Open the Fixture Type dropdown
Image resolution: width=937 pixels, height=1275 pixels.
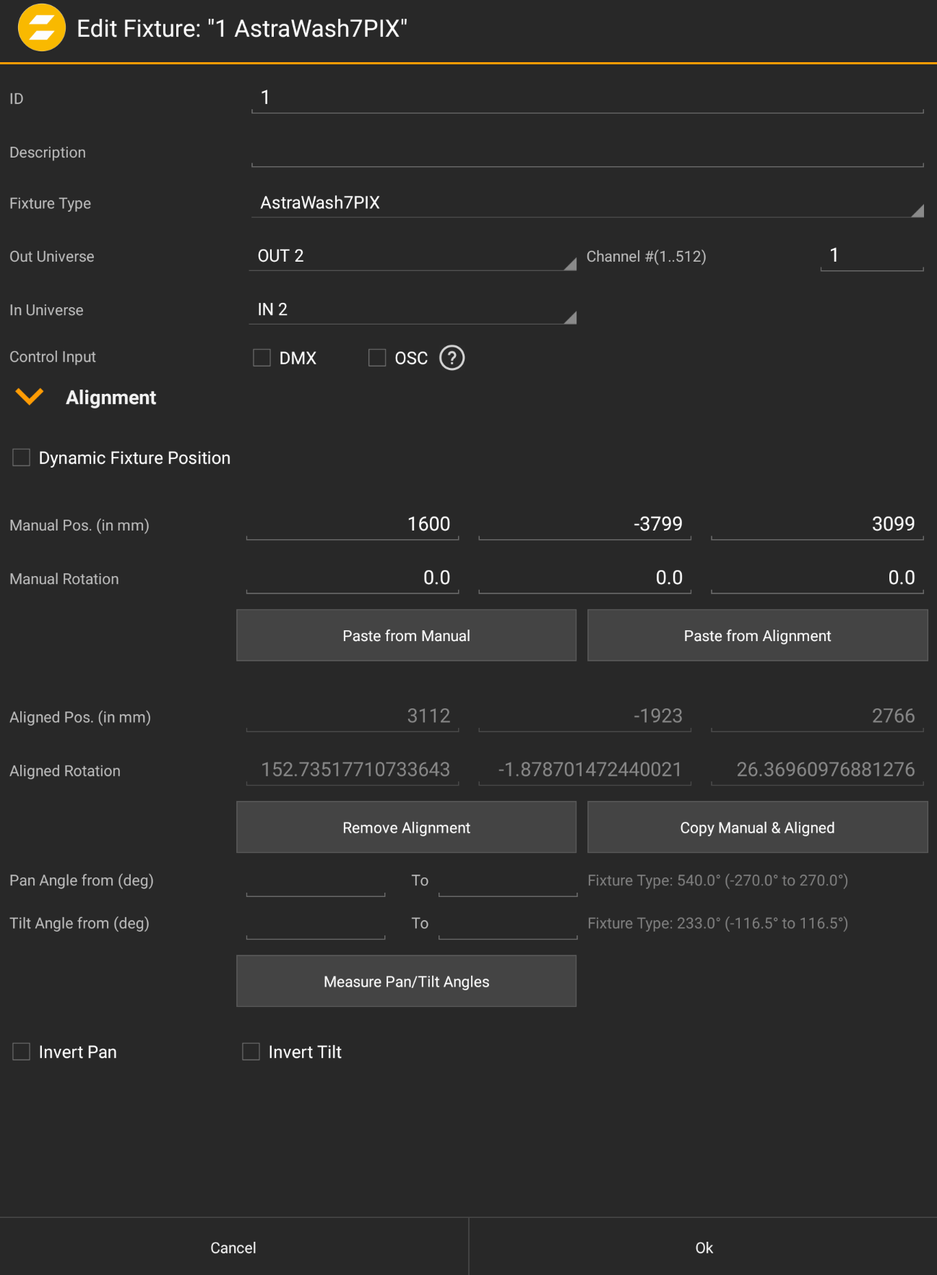click(x=587, y=203)
